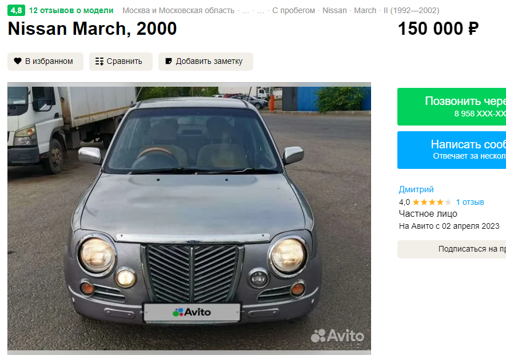
Task: Open the II (1992—2002) generation breadcrumb
Action: 411,11
